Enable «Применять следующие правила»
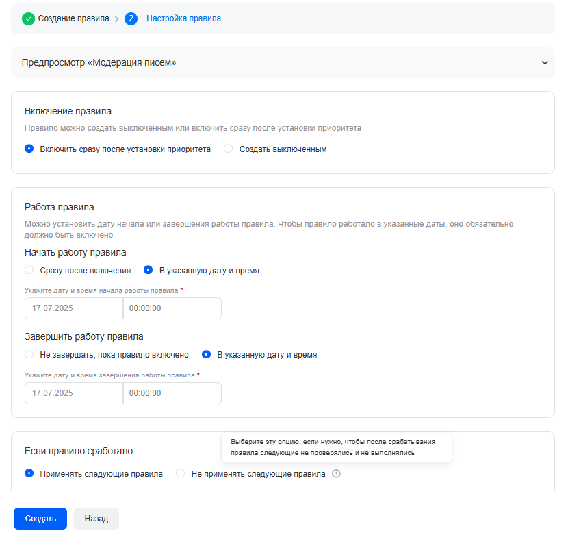 pos(29,474)
